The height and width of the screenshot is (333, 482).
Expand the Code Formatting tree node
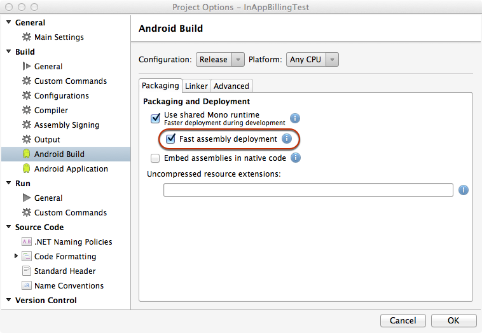(x=17, y=256)
